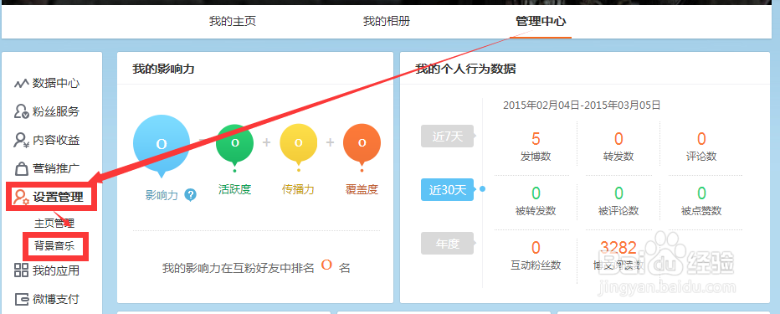Image resolution: width=780 pixels, height=314 pixels.
Task: Click the 我的应用 grid icon
Action: [21, 270]
